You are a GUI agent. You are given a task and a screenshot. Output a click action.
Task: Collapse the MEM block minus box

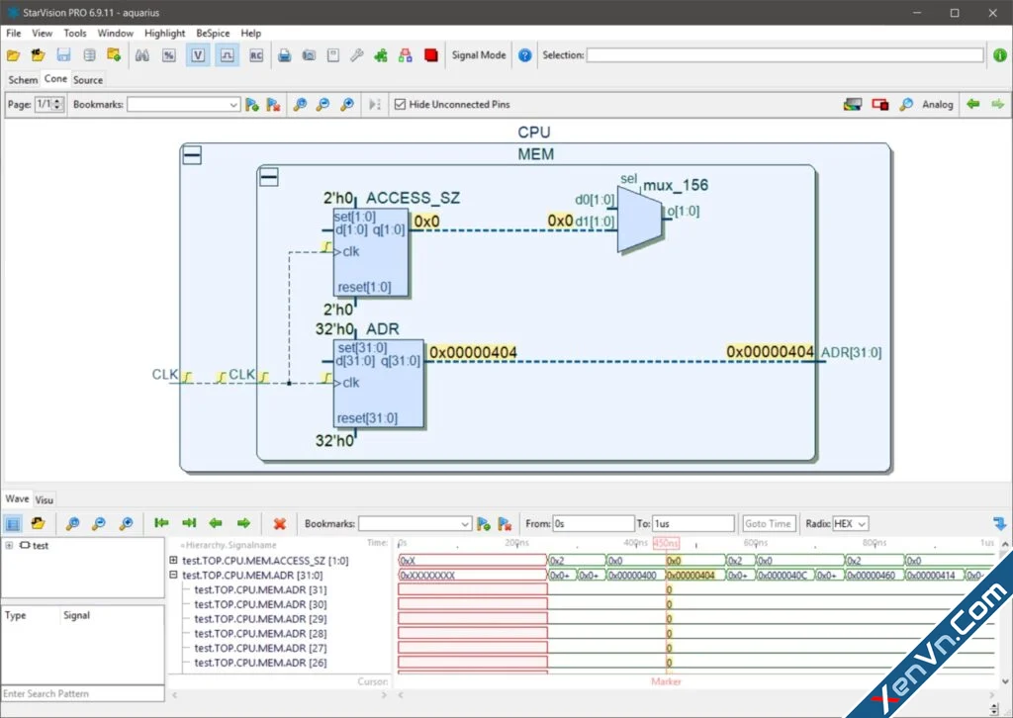coord(269,177)
